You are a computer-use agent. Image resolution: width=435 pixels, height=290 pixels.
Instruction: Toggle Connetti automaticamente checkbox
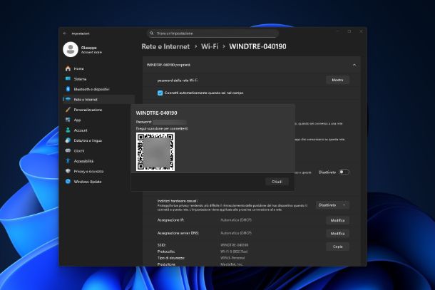(x=160, y=93)
